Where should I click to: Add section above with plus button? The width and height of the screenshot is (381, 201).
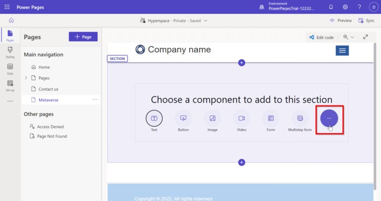pyautogui.click(x=242, y=63)
